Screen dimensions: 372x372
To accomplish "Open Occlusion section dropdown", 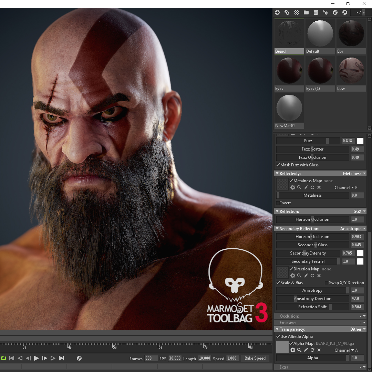I will pos(363,316).
